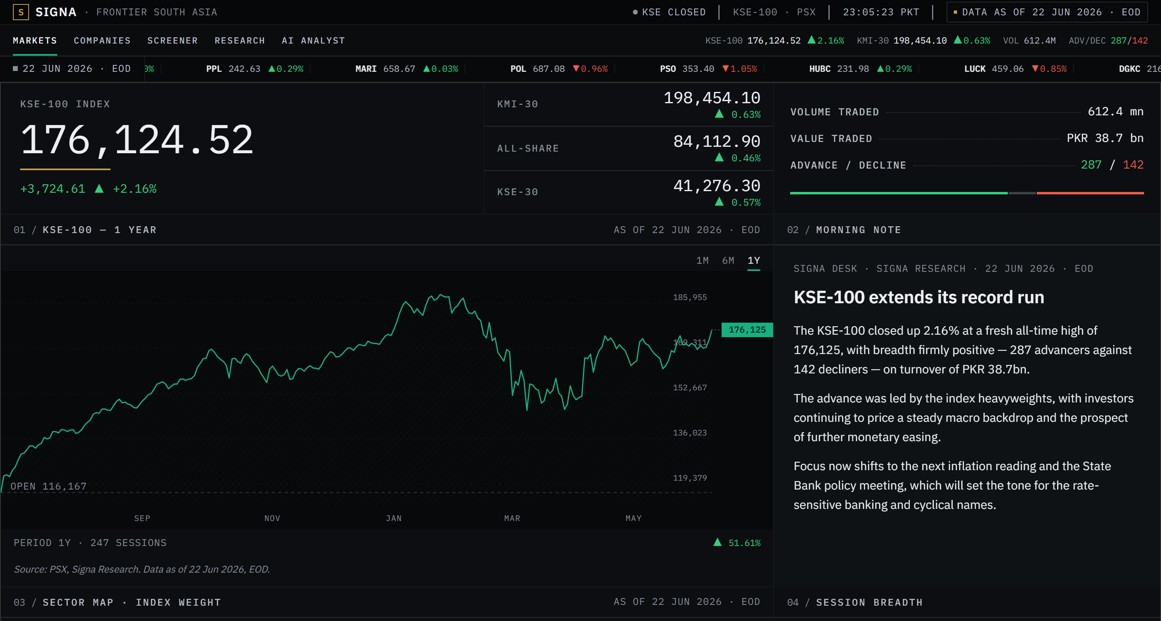
Task: Click the MARI ticker item
Action: pyautogui.click(x=406, y=69)
